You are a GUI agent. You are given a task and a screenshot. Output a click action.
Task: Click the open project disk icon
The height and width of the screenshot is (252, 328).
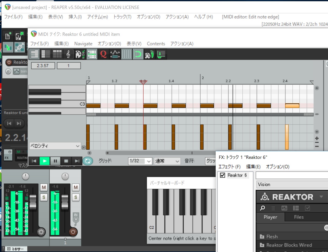(19, 36)
